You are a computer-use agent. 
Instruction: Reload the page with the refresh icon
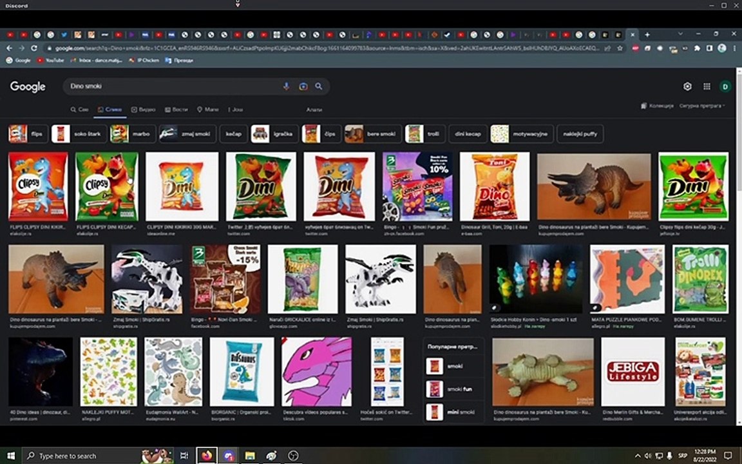pos(34,48)
